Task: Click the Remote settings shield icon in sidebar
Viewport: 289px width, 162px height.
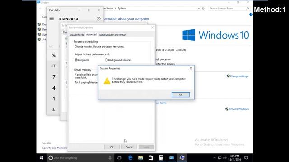Action: point(39,29)
